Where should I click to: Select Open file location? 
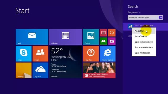144,53
